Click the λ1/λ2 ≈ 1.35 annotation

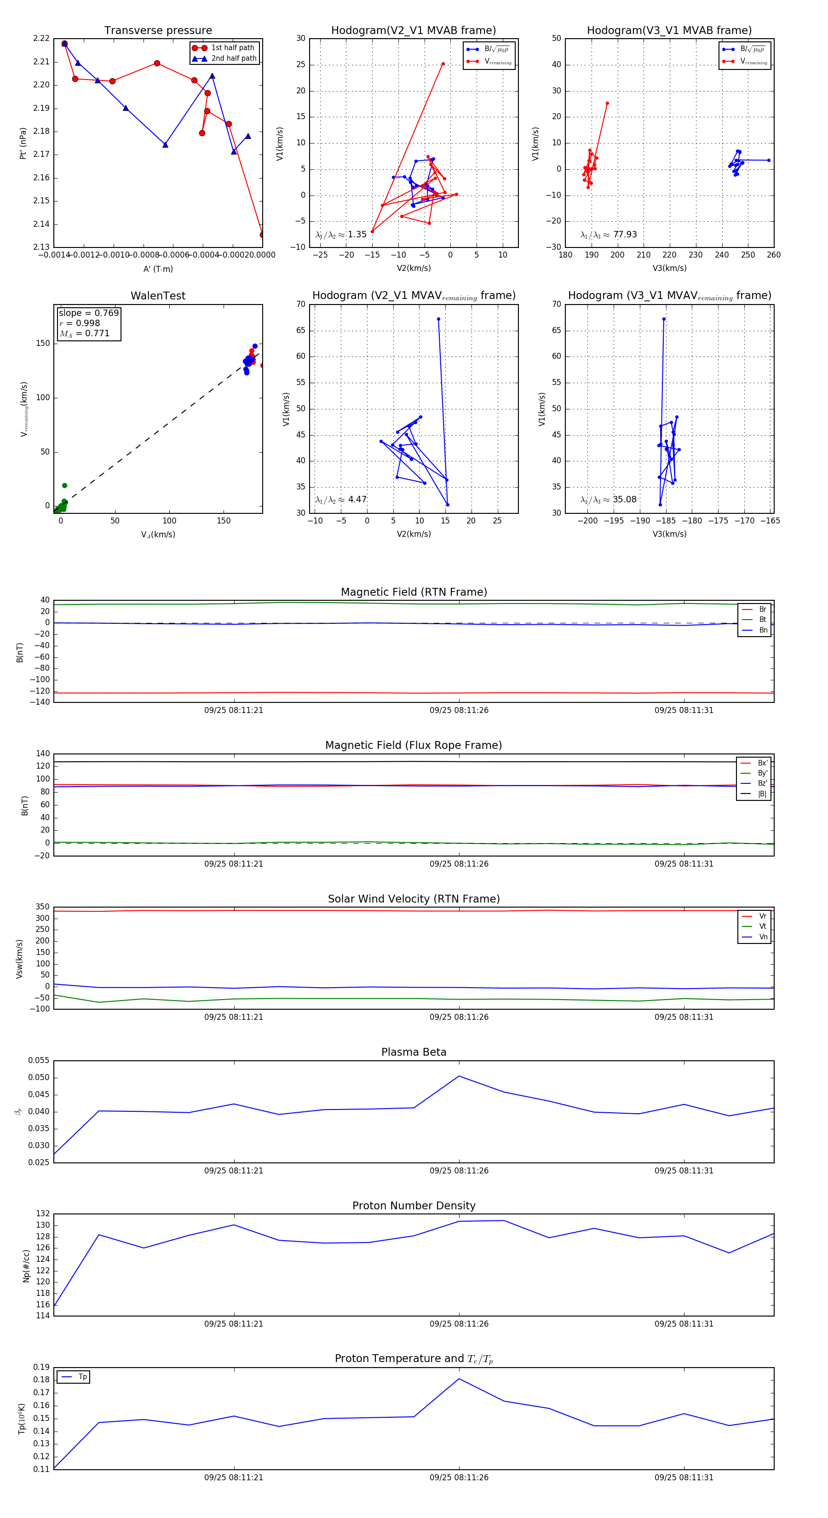click(341, 235)
